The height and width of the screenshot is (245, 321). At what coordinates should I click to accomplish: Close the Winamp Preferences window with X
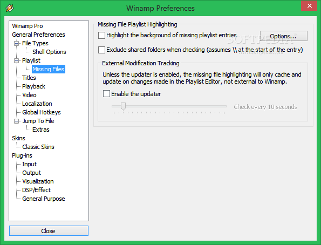[x=310, y=6]
